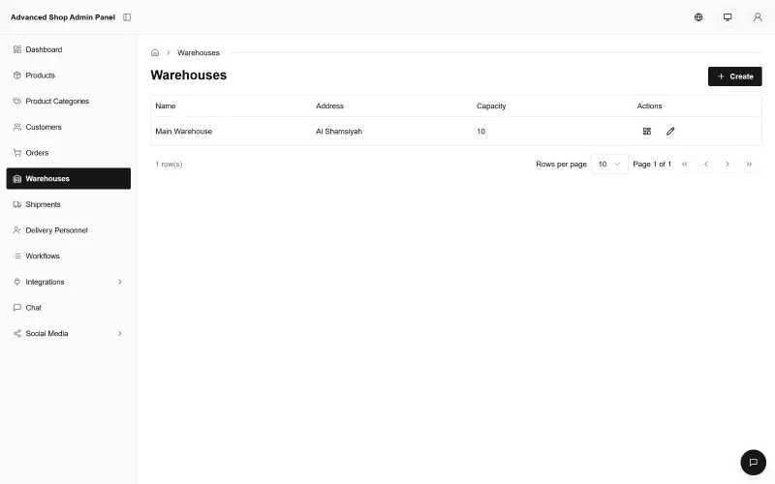Go to Customers page
The height and width of the screenshot is (484, 775).
click(x=68, y=127)
